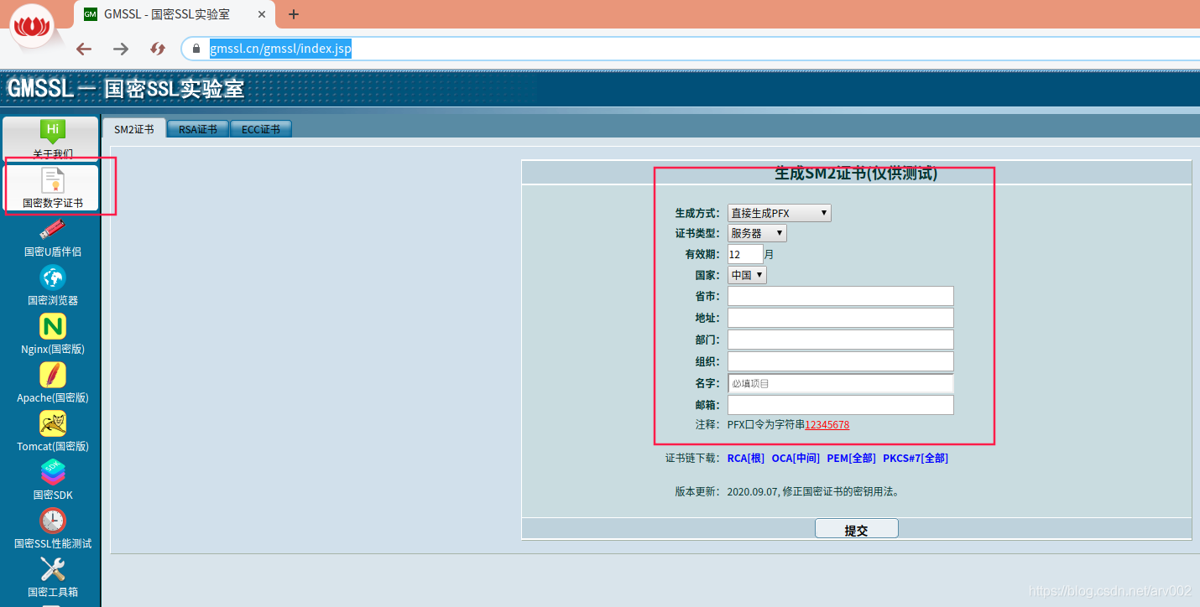Expand the 生成方式 dropdown
Image resolution: width=1200 pixels, height=607 pixels.
point(780,213)
